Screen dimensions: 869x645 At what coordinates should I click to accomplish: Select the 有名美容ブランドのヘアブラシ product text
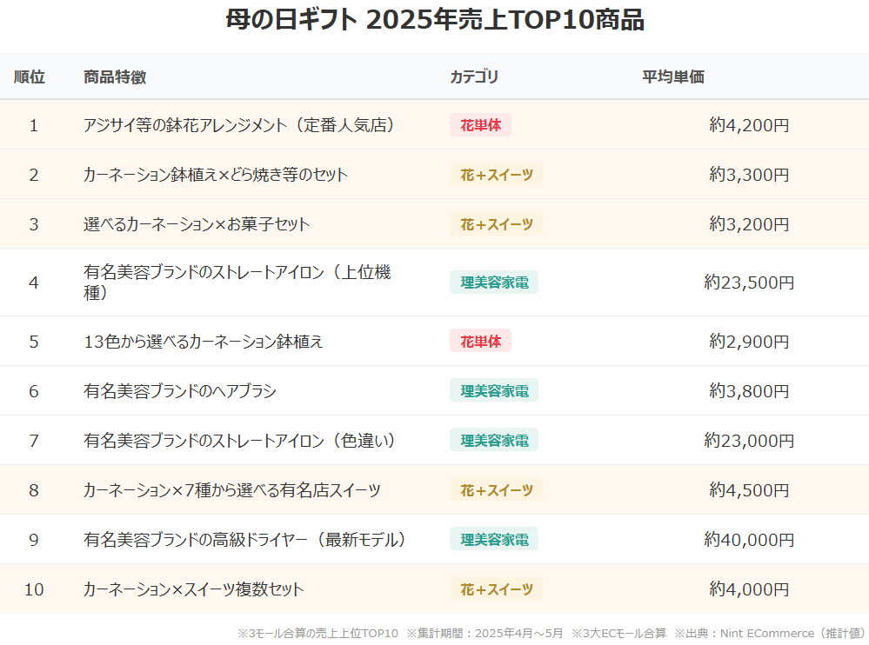pos(180,391)
